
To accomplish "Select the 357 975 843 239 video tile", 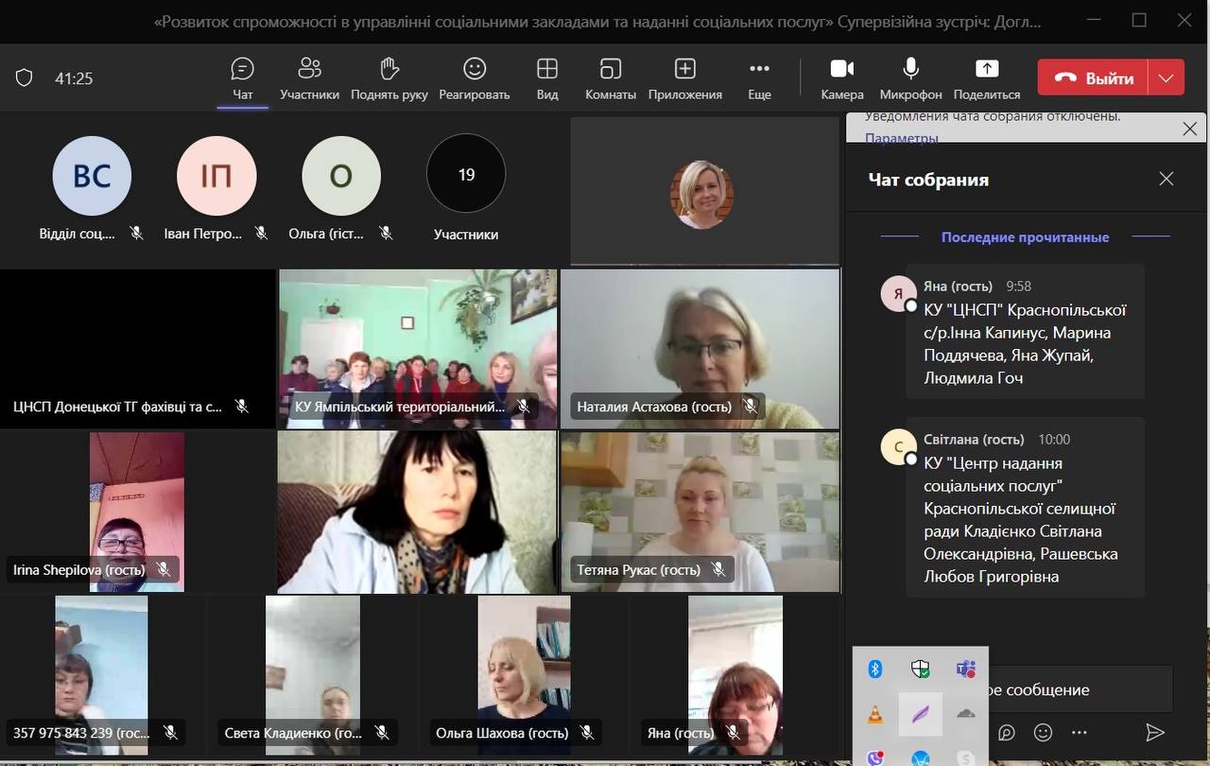I will pos(102,675).
